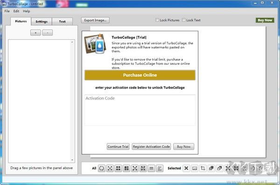The height and width of the screenshot is (185, 280).
Task: Open the Help menu
Action: coord(27,11)
